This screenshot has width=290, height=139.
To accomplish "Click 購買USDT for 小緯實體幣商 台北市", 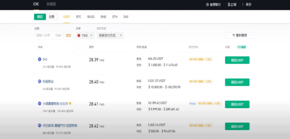I will 237,104.
